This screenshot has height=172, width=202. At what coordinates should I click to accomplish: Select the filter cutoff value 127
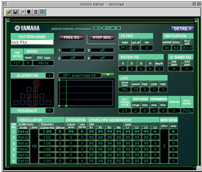click(136, 48)
